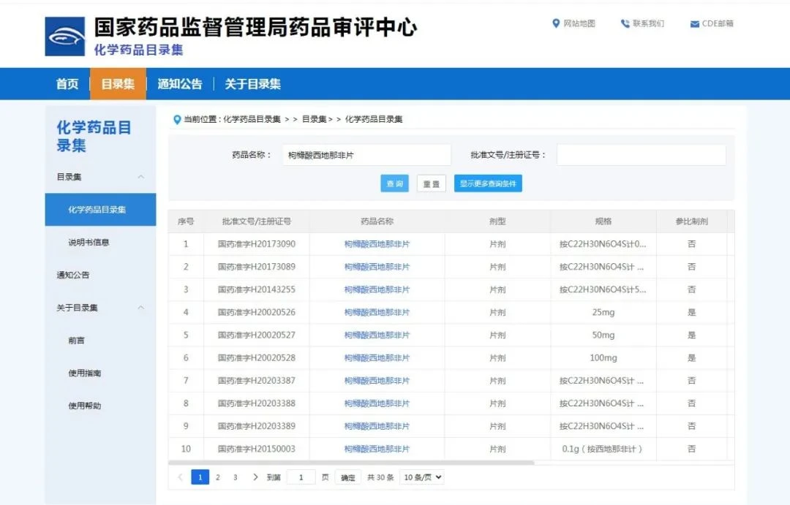Open drug link in row H20150003
The height and width of the screenshot is (505, 790).
pos(377,449)
